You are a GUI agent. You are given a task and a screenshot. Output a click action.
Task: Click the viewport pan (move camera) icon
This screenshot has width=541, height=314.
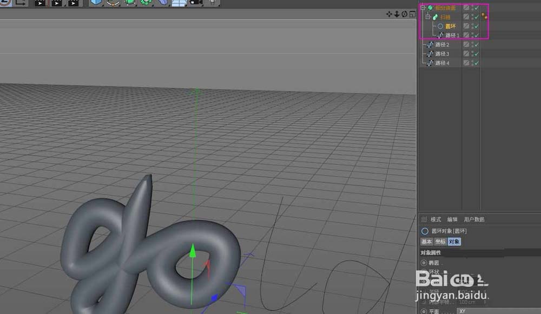[x=389, y=14]
